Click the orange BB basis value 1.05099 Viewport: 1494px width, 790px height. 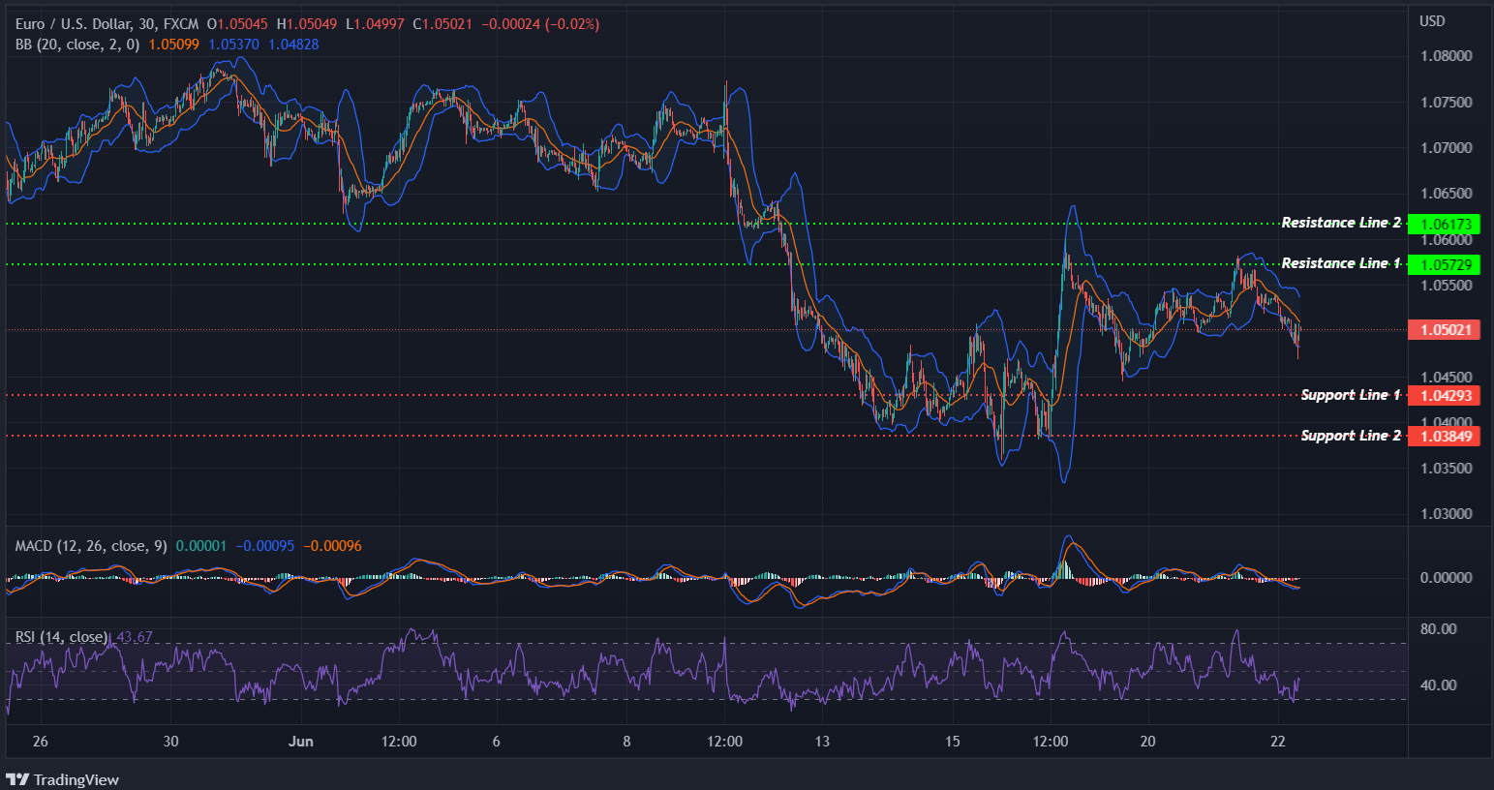coord(175,44)
